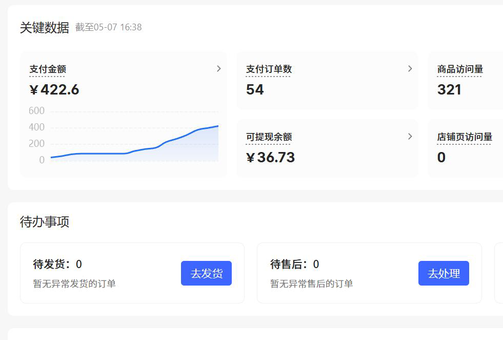Click the 可提现余额 label
This screenshot has height=340, width=503.
click(x=269, y=137)
